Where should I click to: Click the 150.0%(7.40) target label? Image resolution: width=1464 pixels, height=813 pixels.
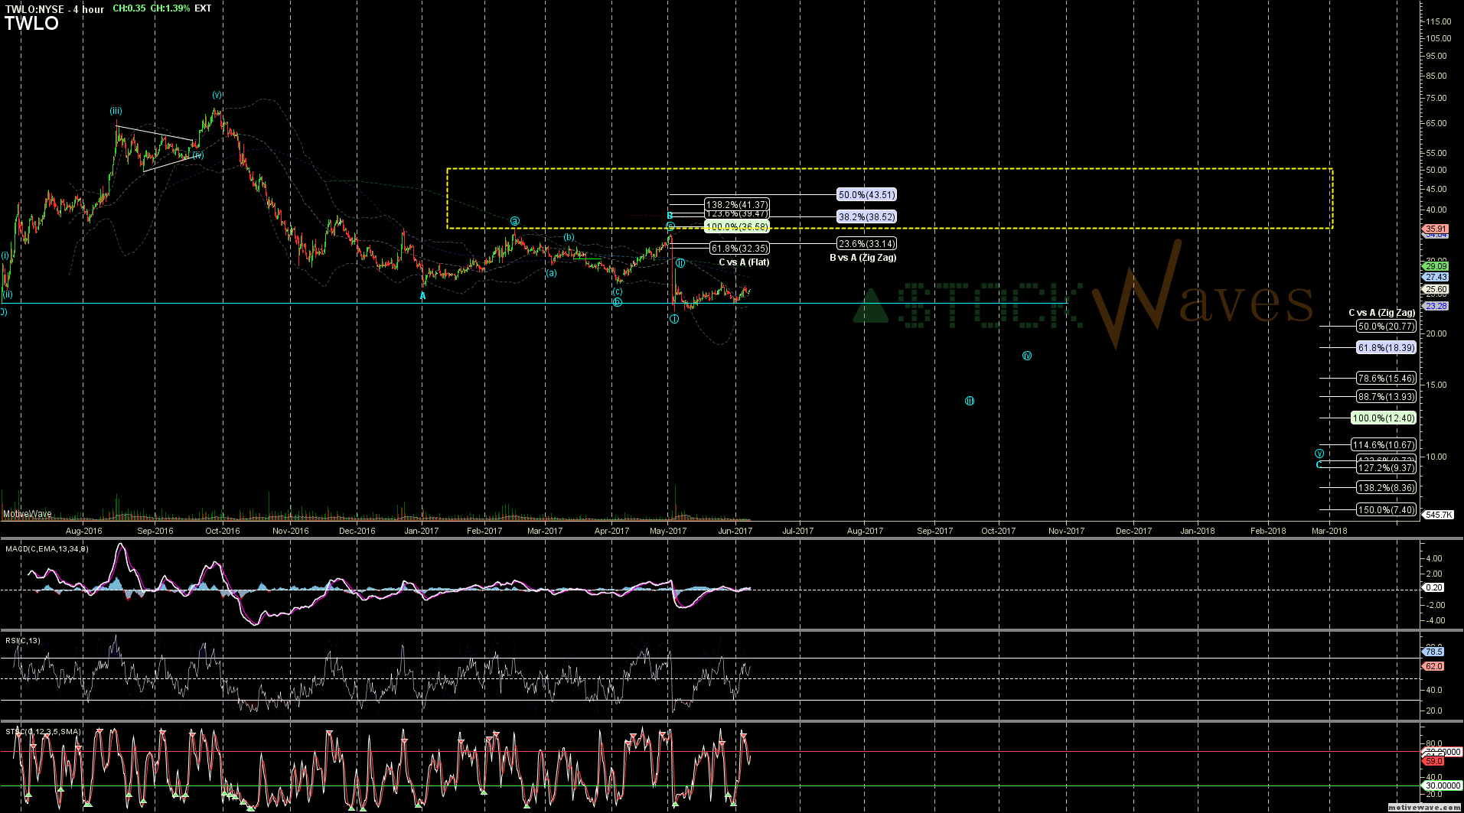pos(1386,510)
